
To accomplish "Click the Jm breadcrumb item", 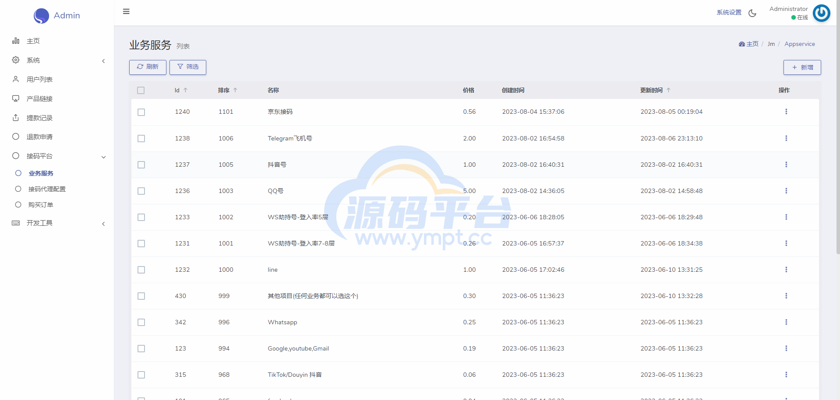I will pyautogui.click(x=771, y=44).
